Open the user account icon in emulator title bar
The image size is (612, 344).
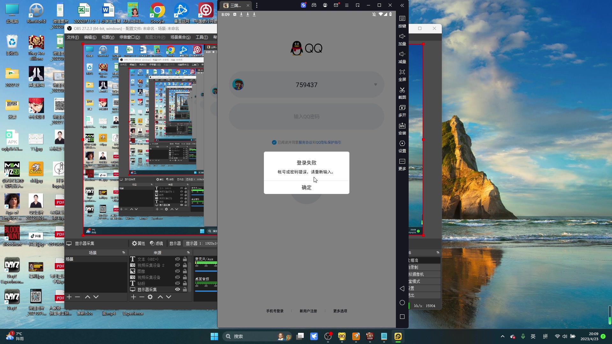tap(325, 5)
